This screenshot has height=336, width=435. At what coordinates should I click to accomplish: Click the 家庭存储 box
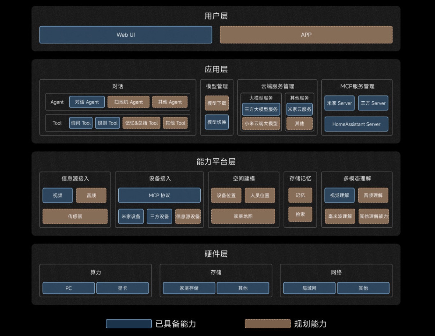(x=189, y=288)
